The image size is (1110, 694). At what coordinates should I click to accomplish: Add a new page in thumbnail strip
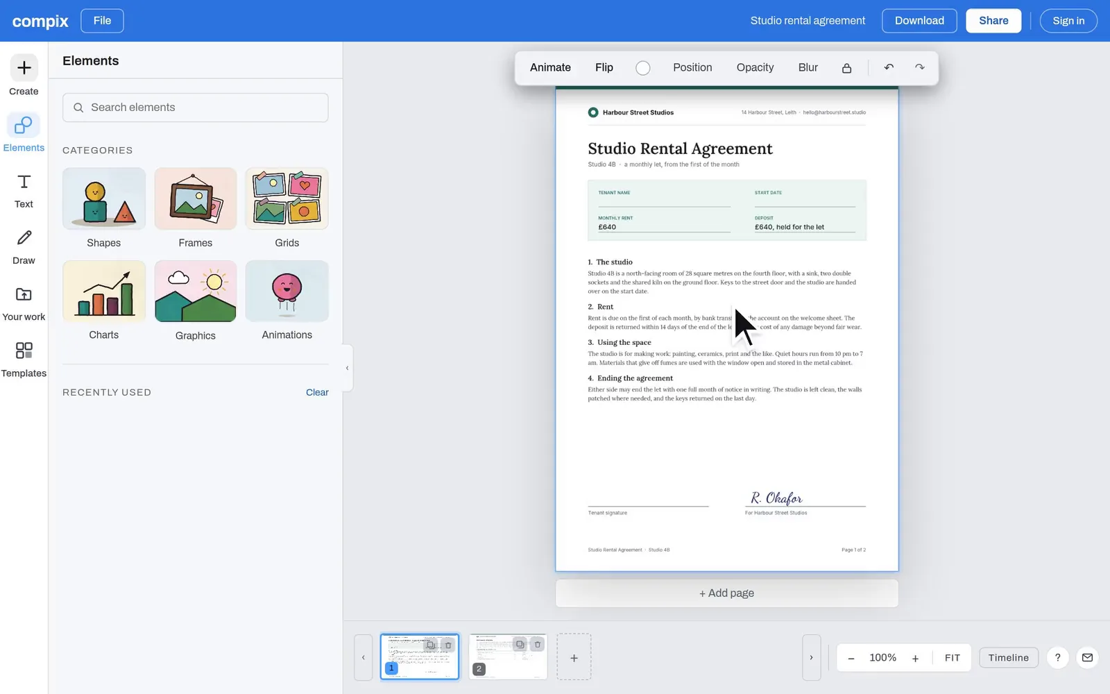574,657
